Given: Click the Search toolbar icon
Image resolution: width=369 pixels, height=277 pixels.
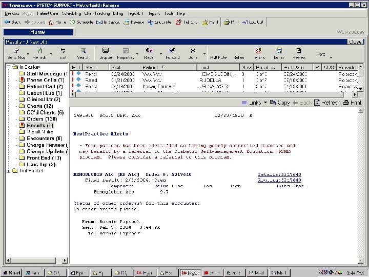Looking at the screenshot, I should (83, 51).
